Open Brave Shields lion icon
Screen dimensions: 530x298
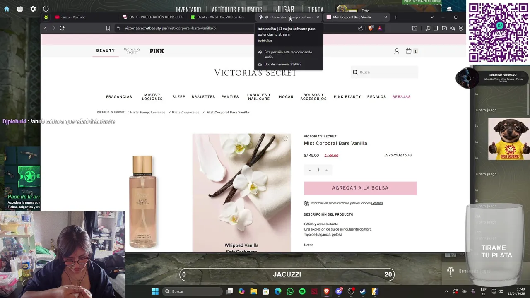coord(370,28)
